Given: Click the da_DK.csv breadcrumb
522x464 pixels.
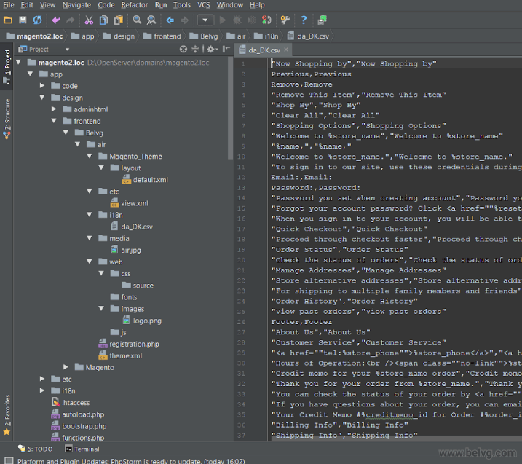Looking at the screenshot, I should tap(308, 36).
